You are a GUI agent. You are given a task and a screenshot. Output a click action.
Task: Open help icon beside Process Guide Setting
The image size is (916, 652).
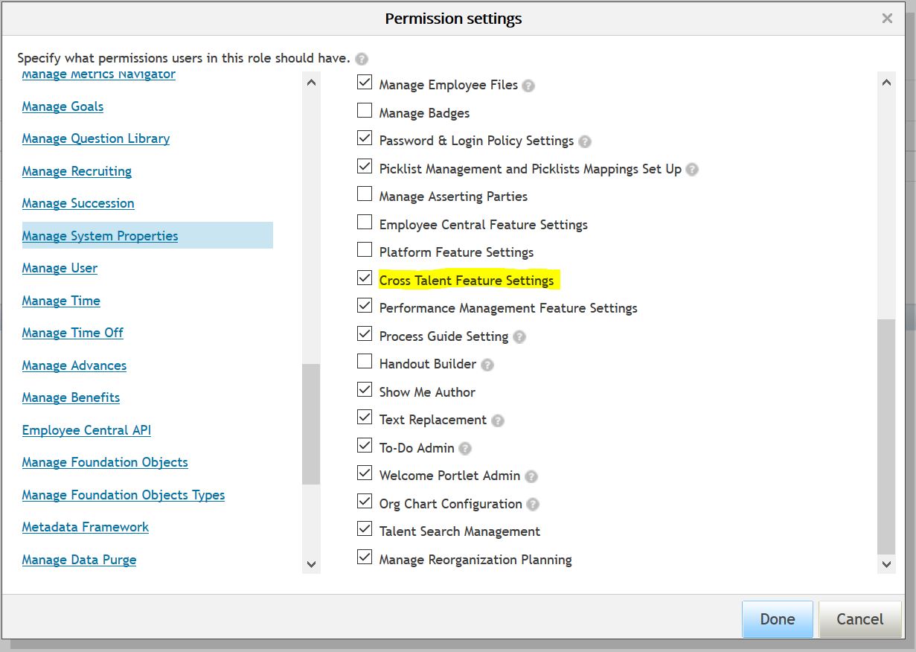click(519, 337)
